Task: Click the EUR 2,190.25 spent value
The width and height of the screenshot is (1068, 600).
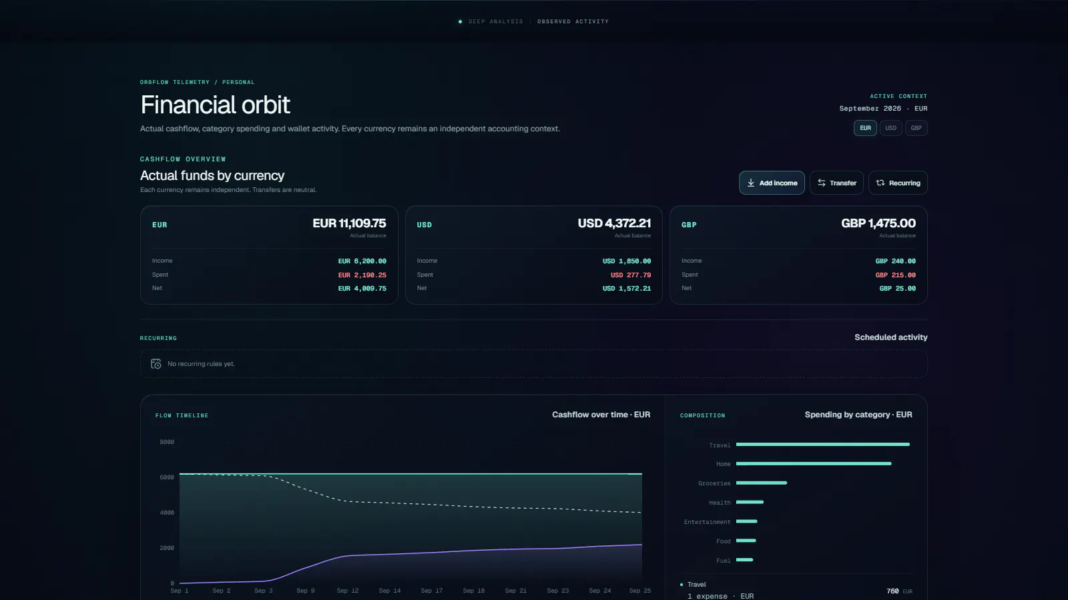Action: coord(362,275)
